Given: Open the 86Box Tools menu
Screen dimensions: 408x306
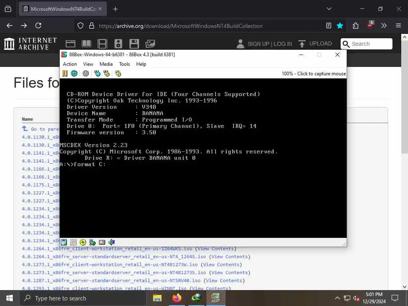Looking at the screenshot, I should click(x=124, y=64).
